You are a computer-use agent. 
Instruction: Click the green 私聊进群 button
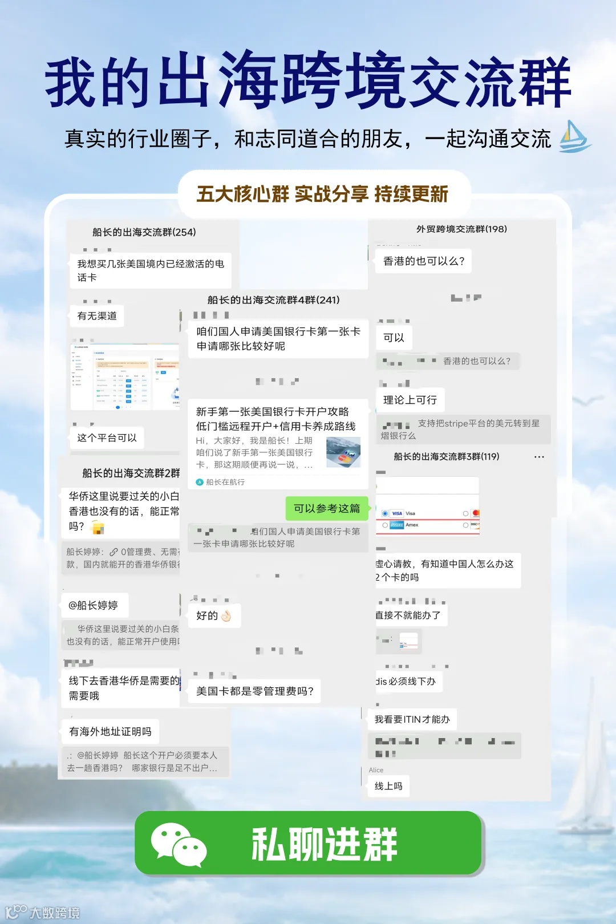click(x=309, y=843)
